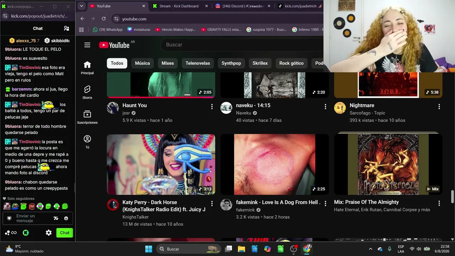Open the Naveku channel name link
455x256 pixels.
click(x=243, y=113)
